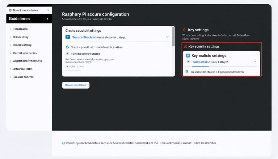Click the blue 'Realstict Cneta ver' icon
This screenshot has height=159, width=278.
tap(187, 72)
